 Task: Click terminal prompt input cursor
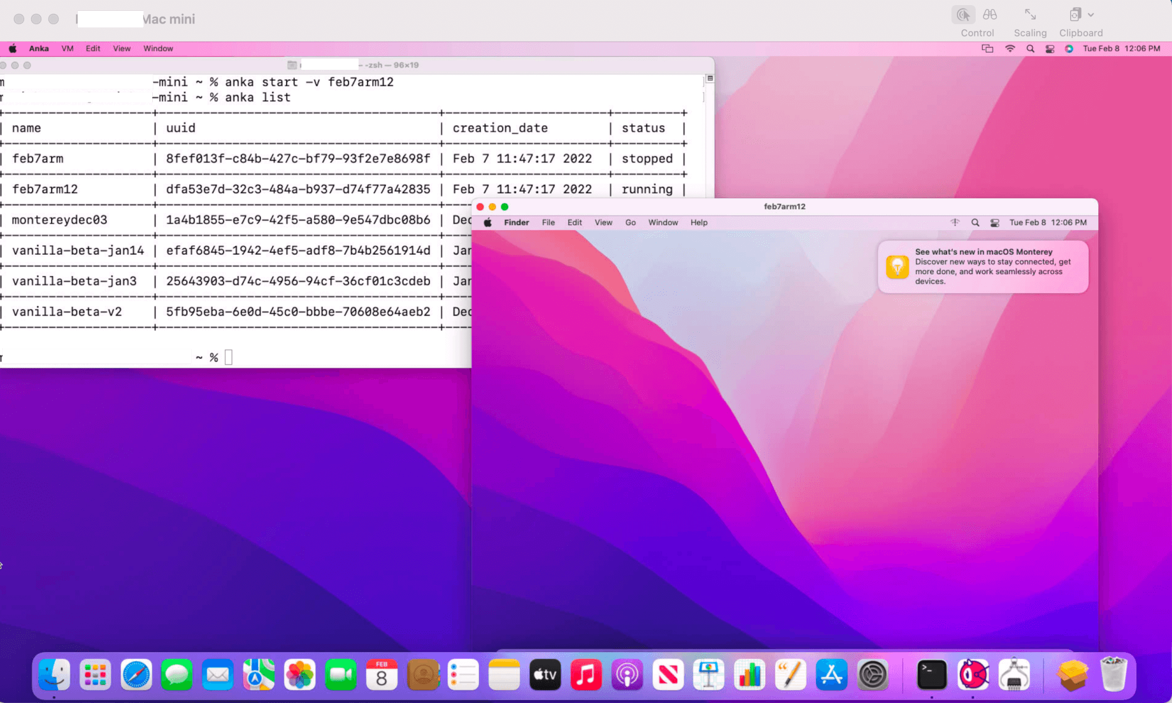point(229,357)
